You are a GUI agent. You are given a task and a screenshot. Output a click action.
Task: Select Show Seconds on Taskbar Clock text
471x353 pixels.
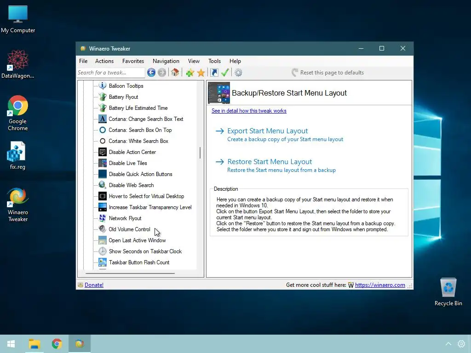point(145,251)
